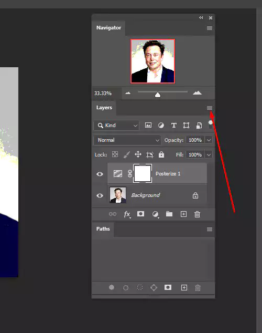This screenshot has height=333, width=262.
Task: Select the Background layer name
Action: 146,195
